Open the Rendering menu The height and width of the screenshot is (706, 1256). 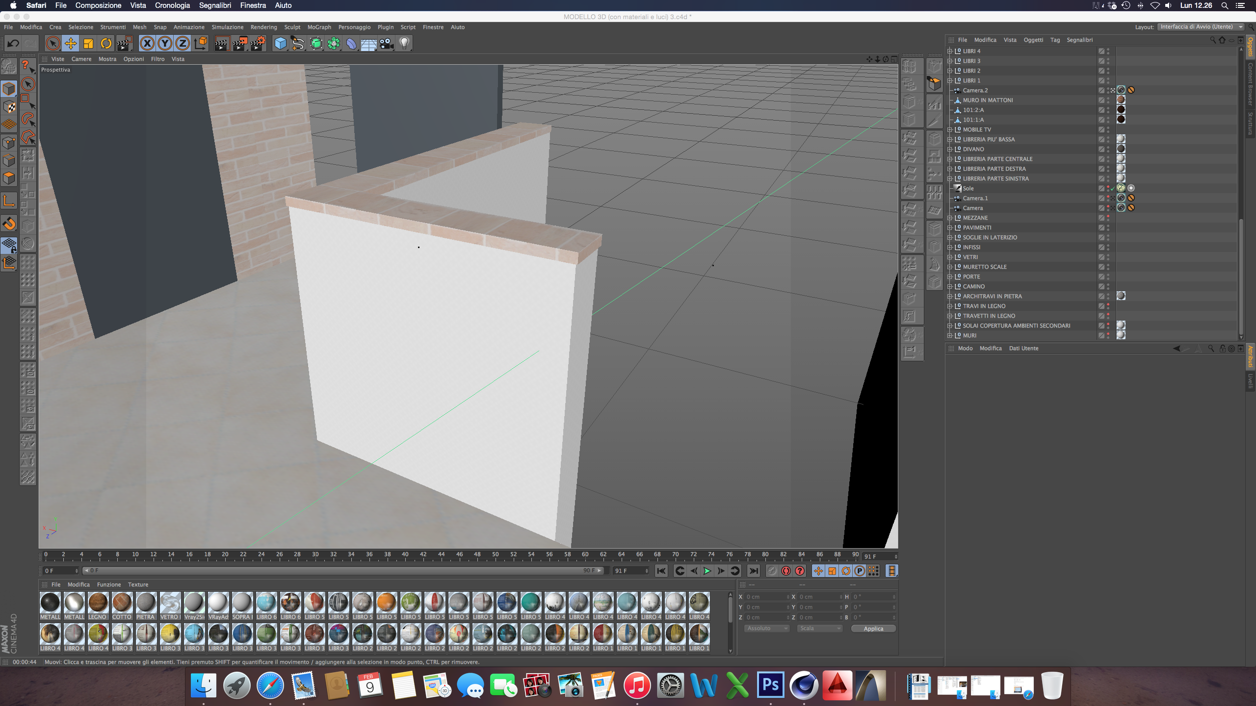(263, 27)
